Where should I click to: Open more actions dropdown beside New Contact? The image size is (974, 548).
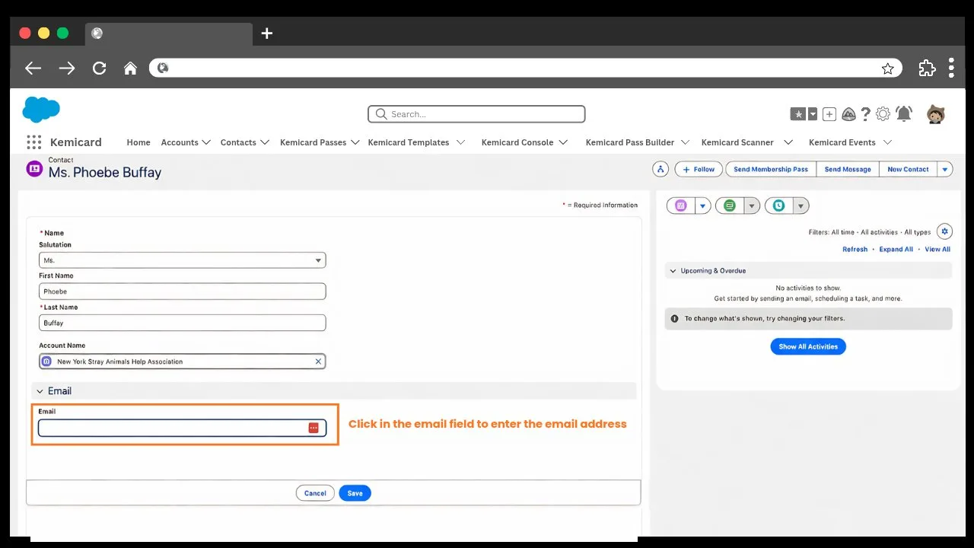click(945, 169)
